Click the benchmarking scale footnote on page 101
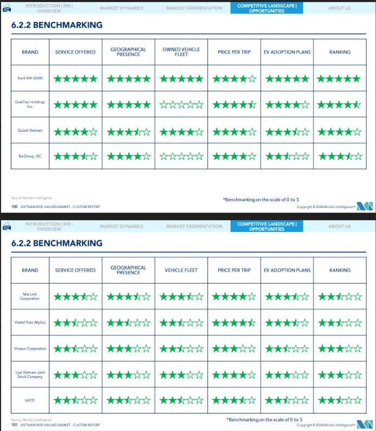 pos(264,420)
